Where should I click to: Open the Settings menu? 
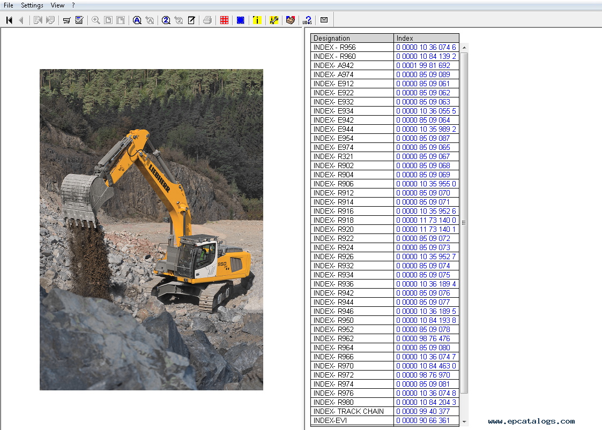[32, 5]
